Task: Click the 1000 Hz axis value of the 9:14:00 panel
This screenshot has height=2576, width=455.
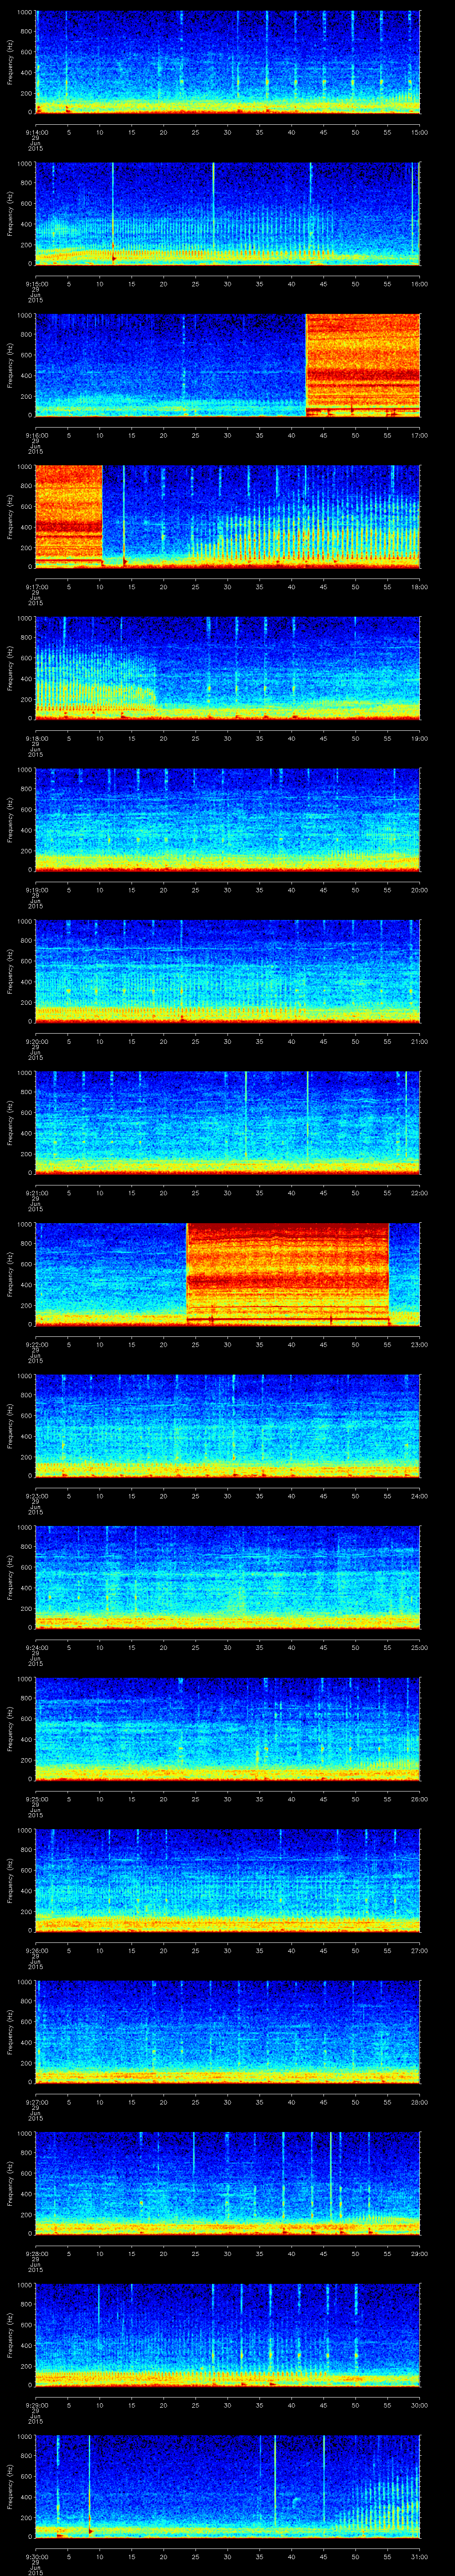Action: pos(25,14)
